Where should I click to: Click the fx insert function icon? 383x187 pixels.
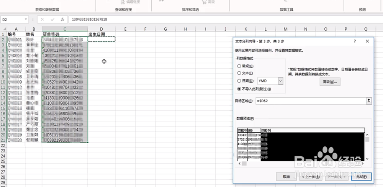click(x=62, y=19)
